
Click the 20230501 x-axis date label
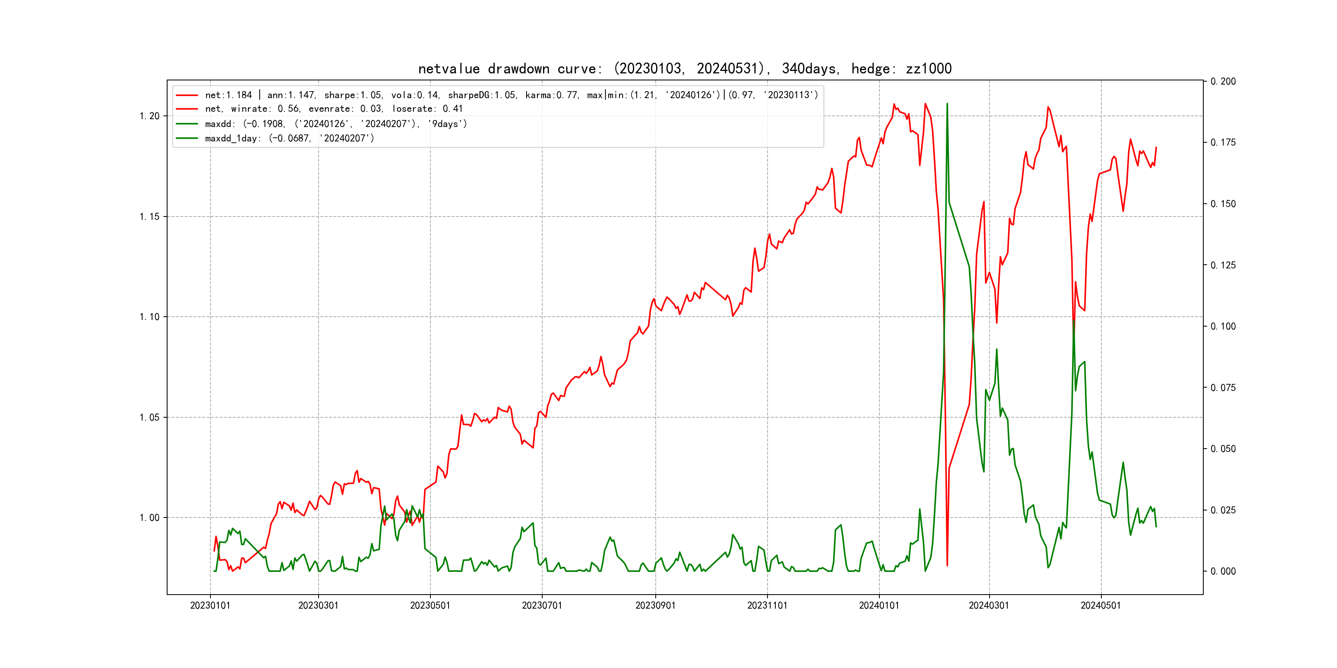pos(430,605)
